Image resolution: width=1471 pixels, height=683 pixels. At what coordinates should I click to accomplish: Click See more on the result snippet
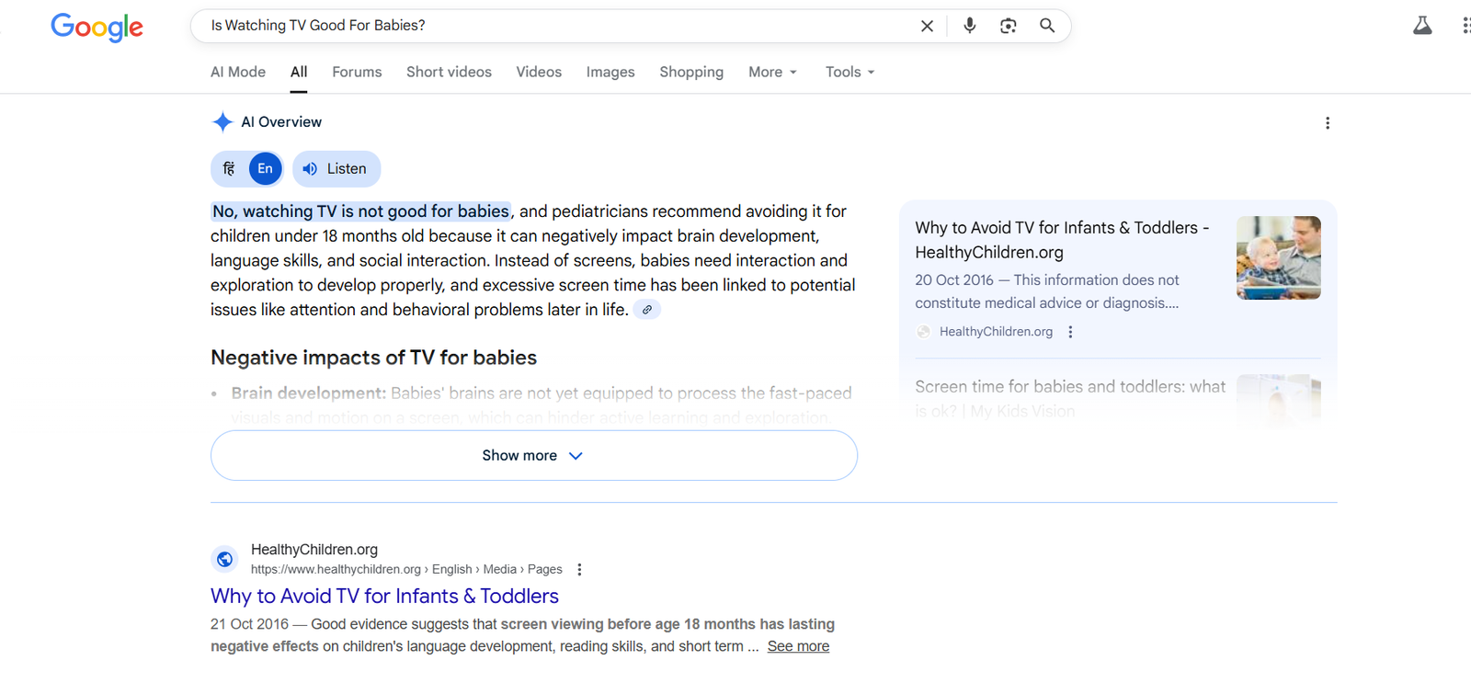click(798, 646)
